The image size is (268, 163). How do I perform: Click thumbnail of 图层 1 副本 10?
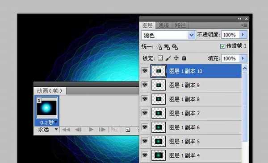(x=159, y=71)
